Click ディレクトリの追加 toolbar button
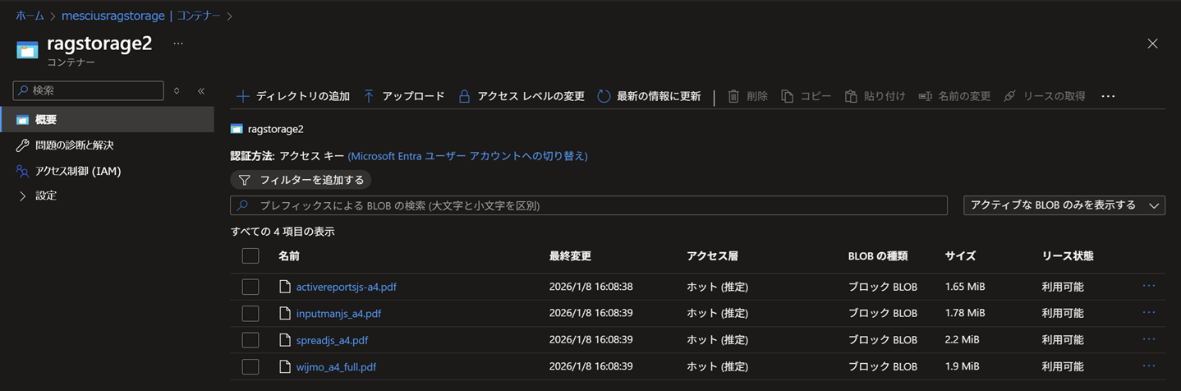The height and width of the screenshot is (391, 1181). click(293, 96)
